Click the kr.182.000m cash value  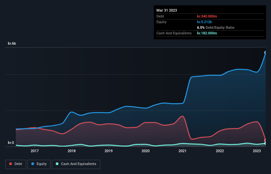coord(207,33)
